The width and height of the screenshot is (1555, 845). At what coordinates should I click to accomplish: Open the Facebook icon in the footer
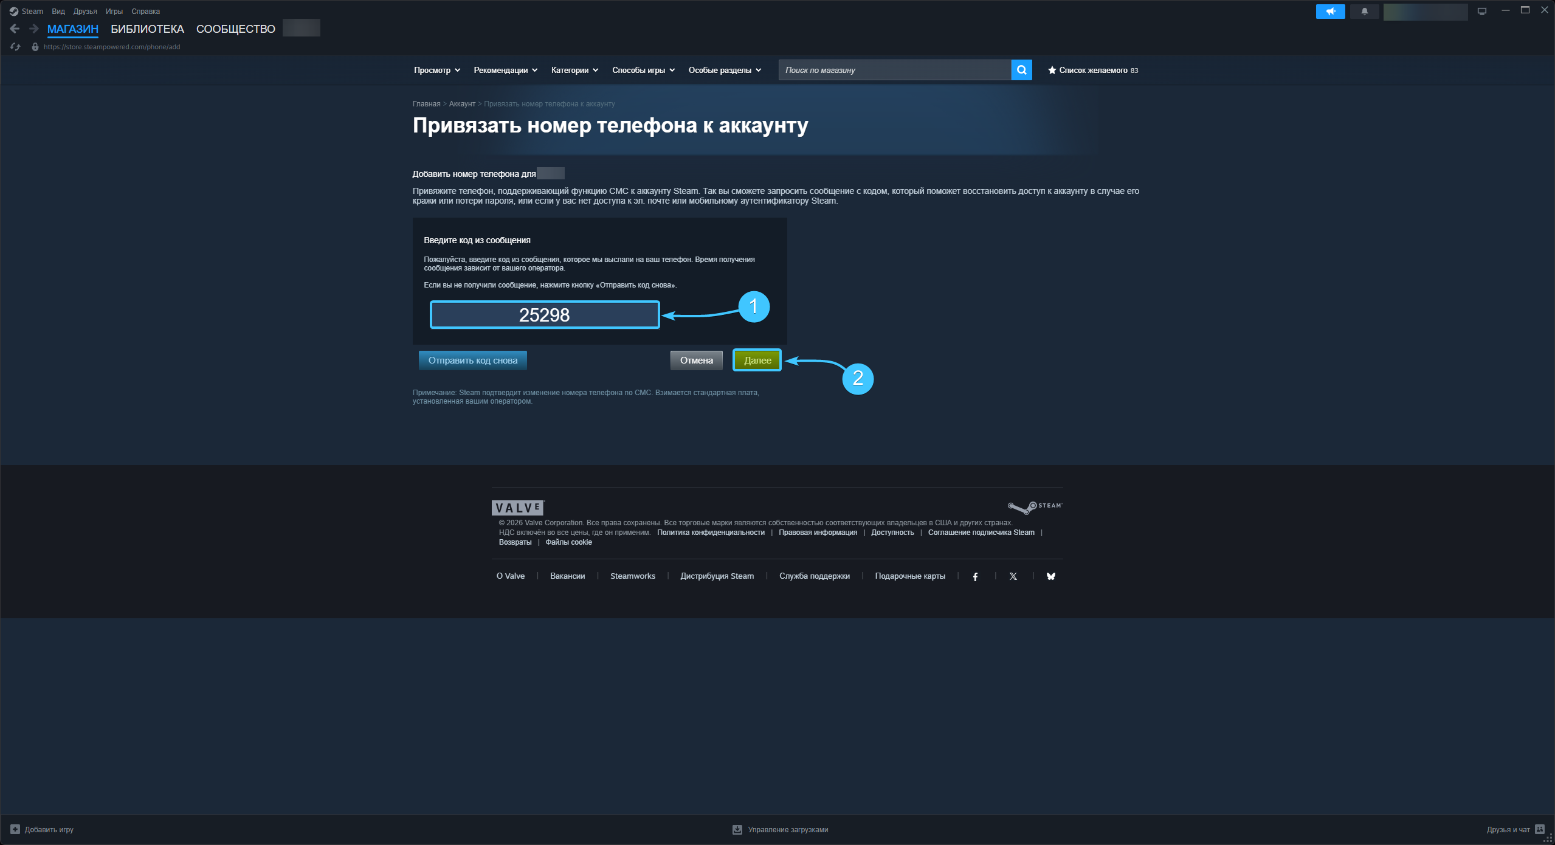click(x=975, y=576)
